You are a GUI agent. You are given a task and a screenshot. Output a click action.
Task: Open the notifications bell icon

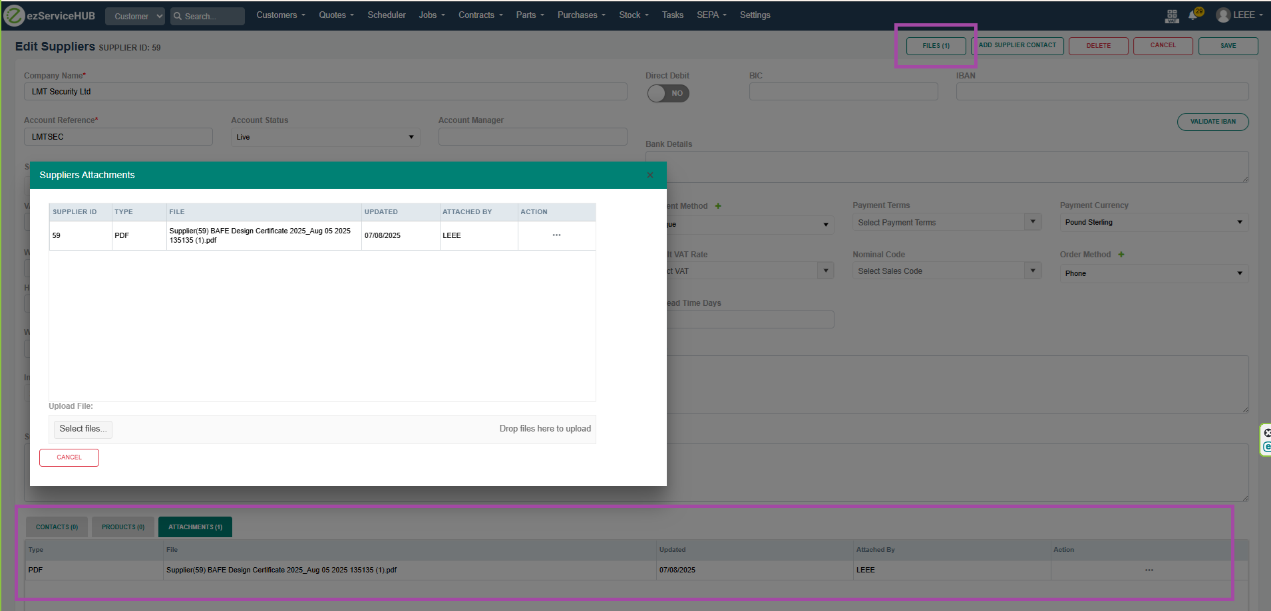[x=1193, y=15]
